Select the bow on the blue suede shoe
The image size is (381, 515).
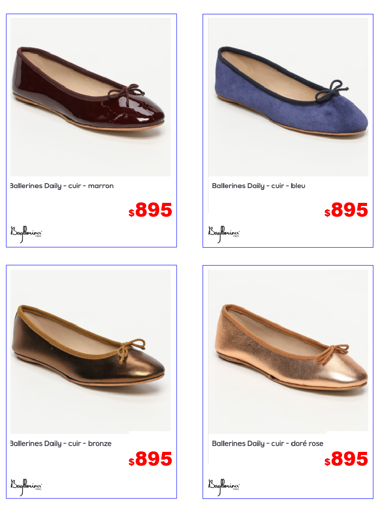[x=331, y=90]
